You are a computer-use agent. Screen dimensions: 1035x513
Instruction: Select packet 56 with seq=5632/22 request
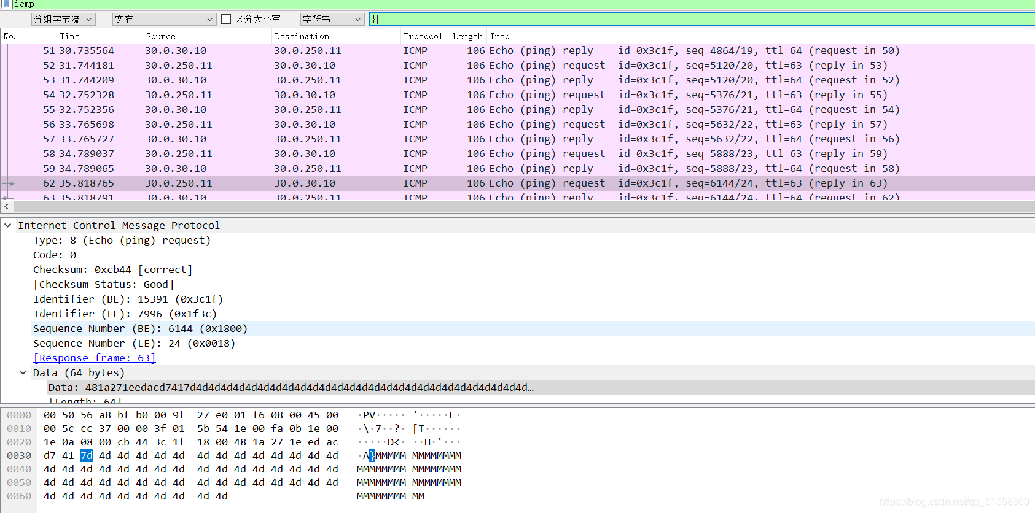pyautogui.click(x=517, y=124)
